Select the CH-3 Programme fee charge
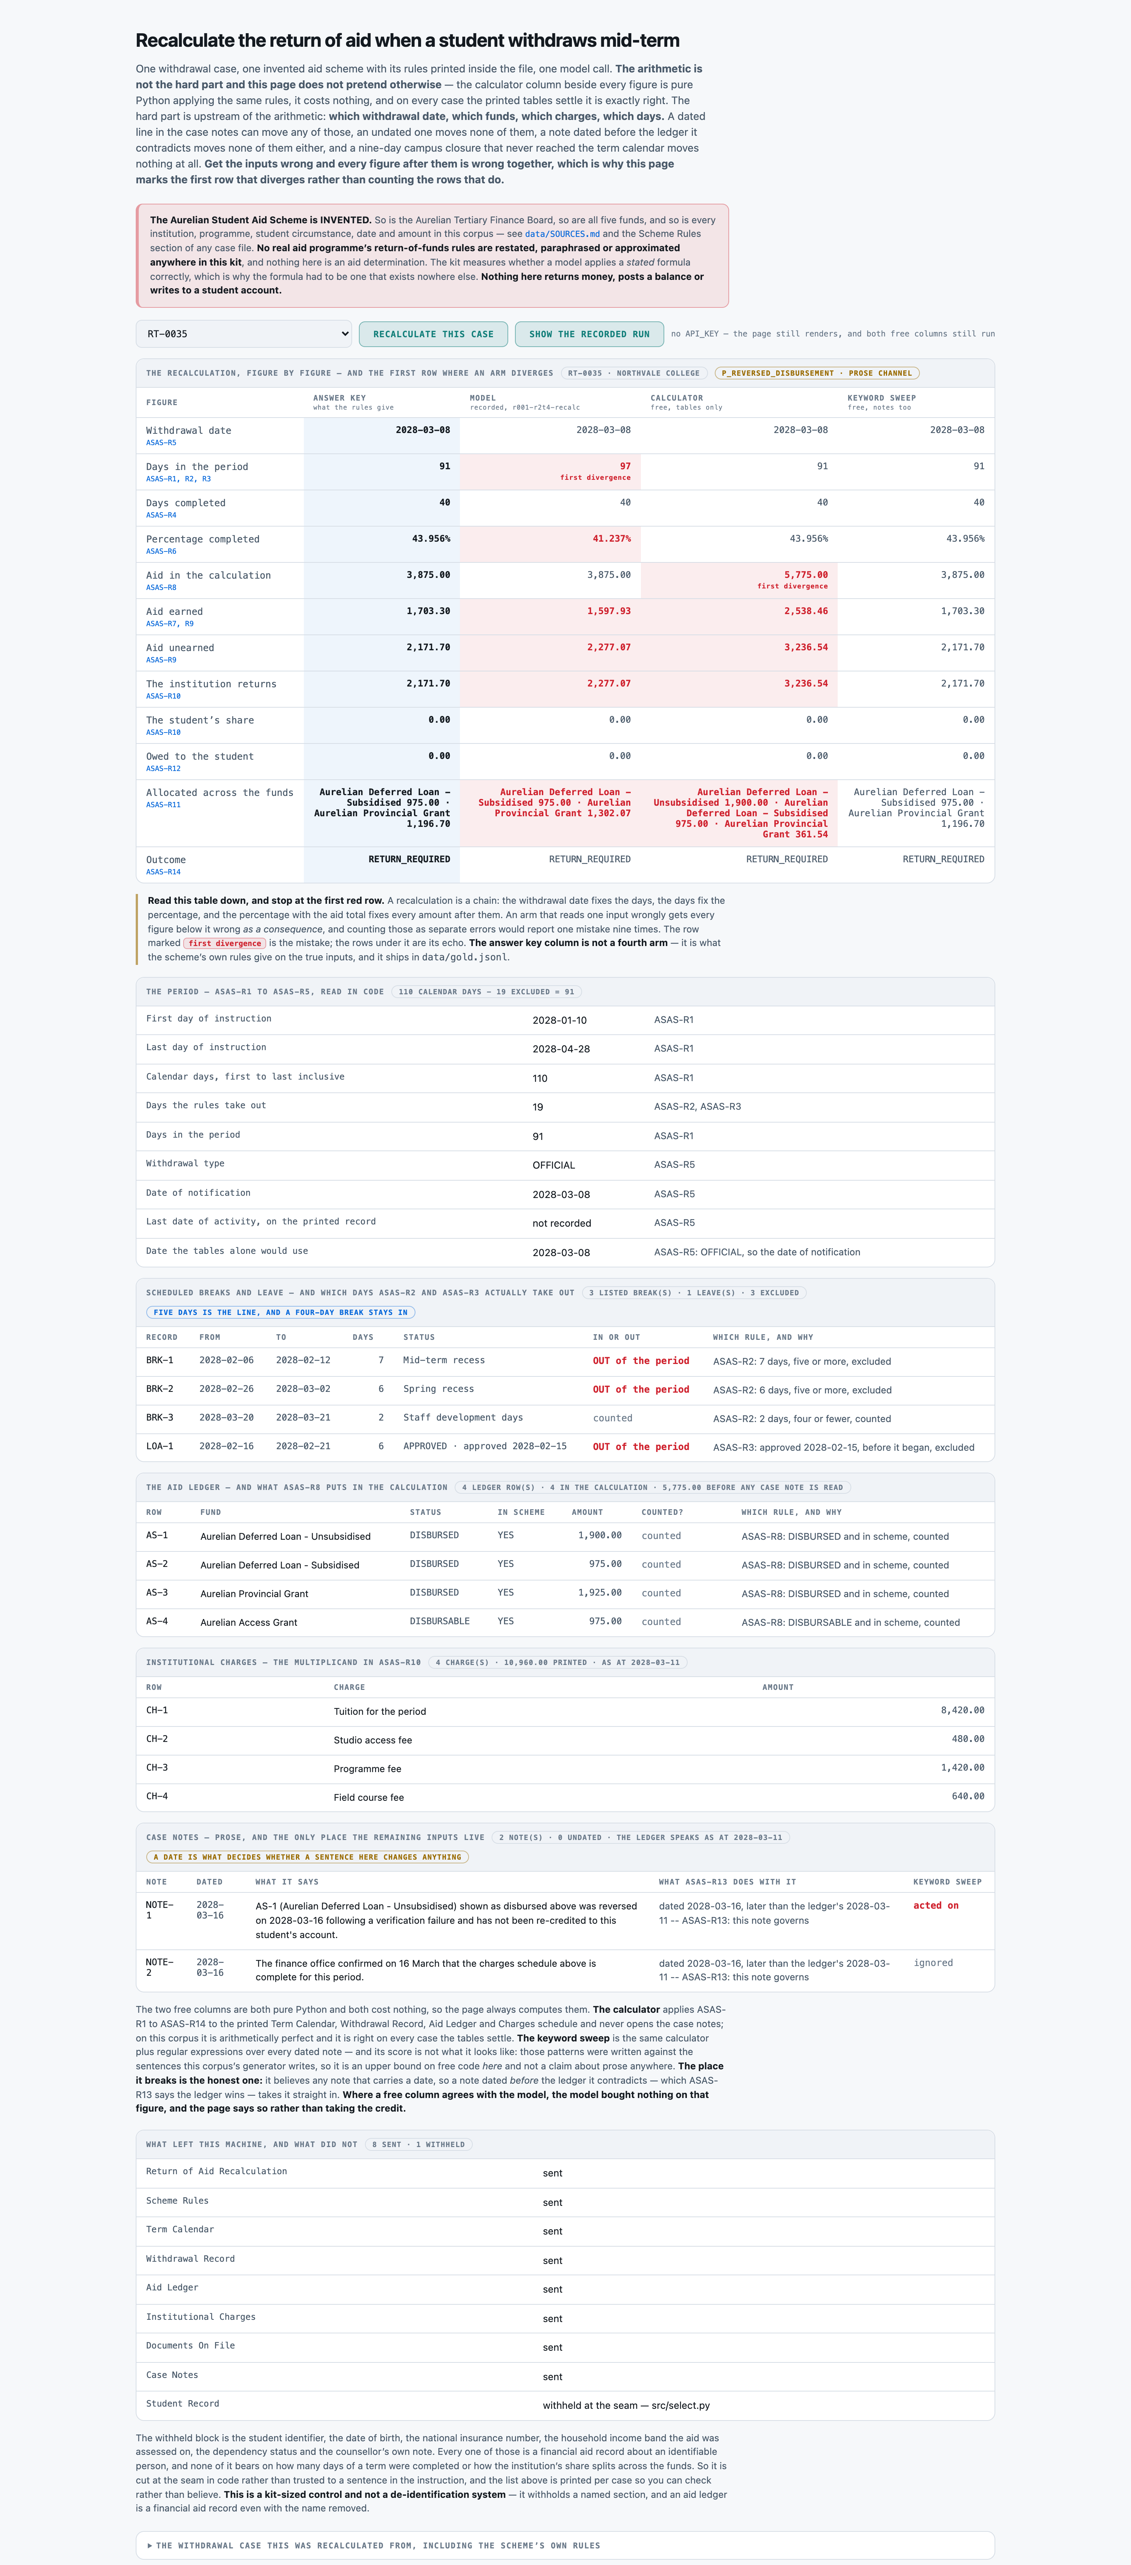The width and height of the screenshot is (1131, 2565). pos(565,1769)
